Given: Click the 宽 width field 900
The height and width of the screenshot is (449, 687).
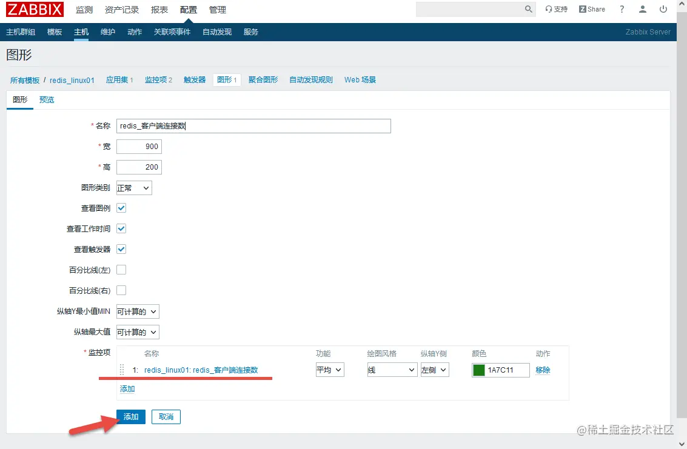Looking at the screenshot, I should [x=139, y=146].
